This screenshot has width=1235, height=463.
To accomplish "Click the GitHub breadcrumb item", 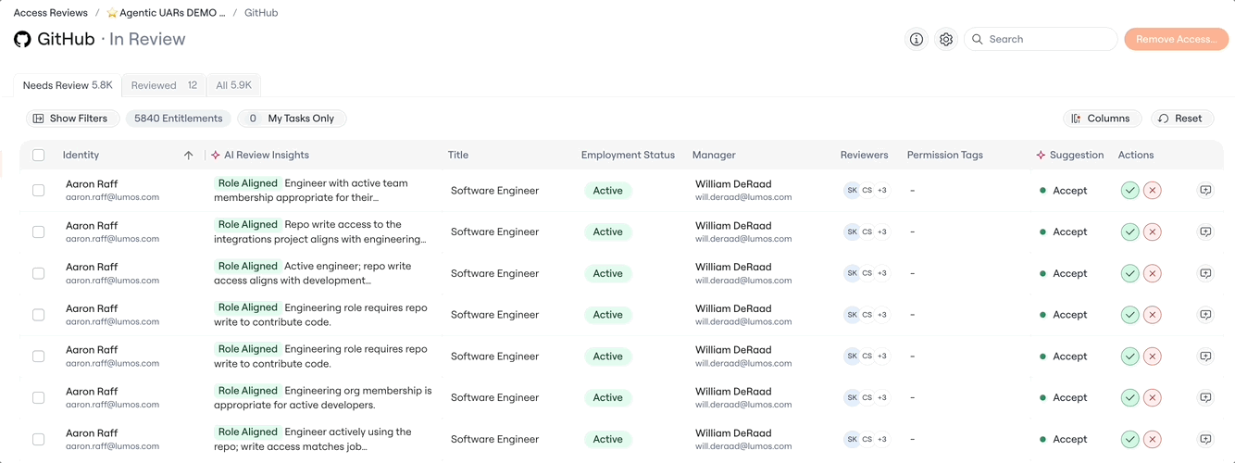I will pos(261,13).
